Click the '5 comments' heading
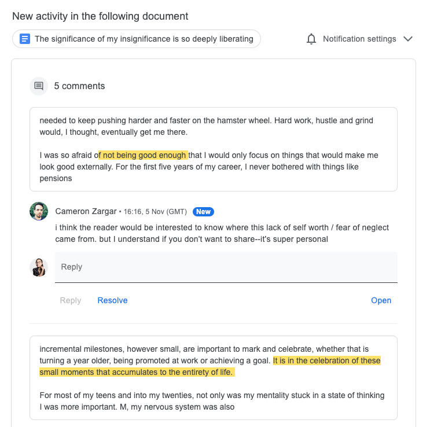430x427 pixels. point(79,86)
